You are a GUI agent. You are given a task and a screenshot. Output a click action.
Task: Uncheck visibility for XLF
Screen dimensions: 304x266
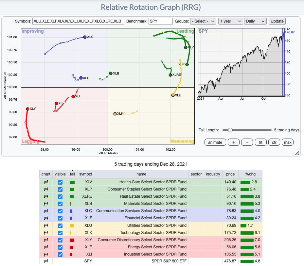point(60,218)
